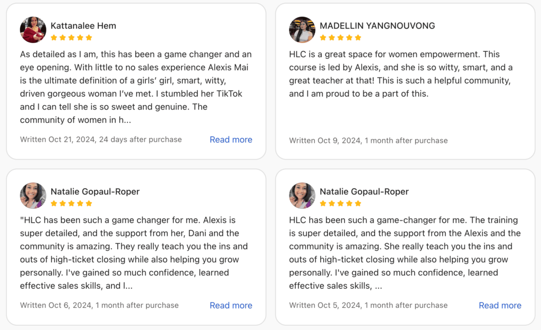This screenshot has width=541, height=330.
Task: Click the star rating on Natalie's Oct 5 review
Action: pos(341,203)
